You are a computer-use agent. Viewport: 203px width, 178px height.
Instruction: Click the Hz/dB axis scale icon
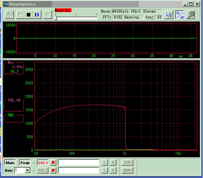[x=180, y=14]
